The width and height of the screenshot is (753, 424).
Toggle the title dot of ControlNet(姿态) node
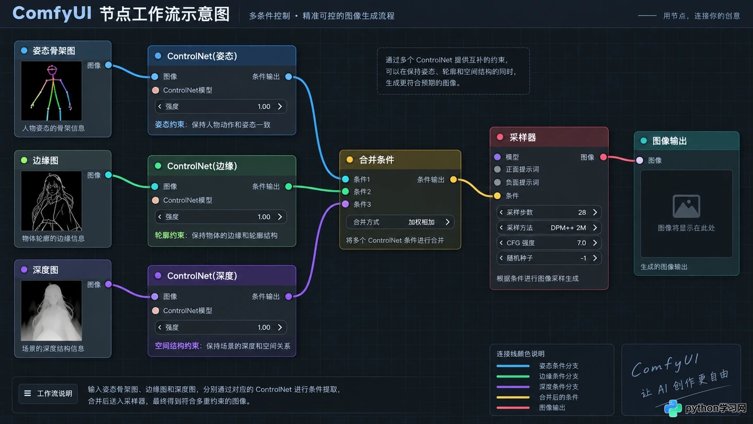point(158,56)
